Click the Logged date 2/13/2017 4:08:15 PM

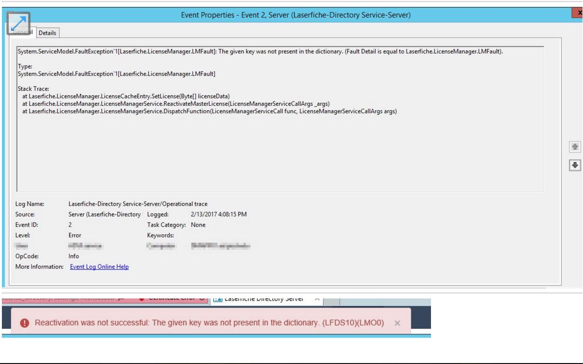(219, 214)
